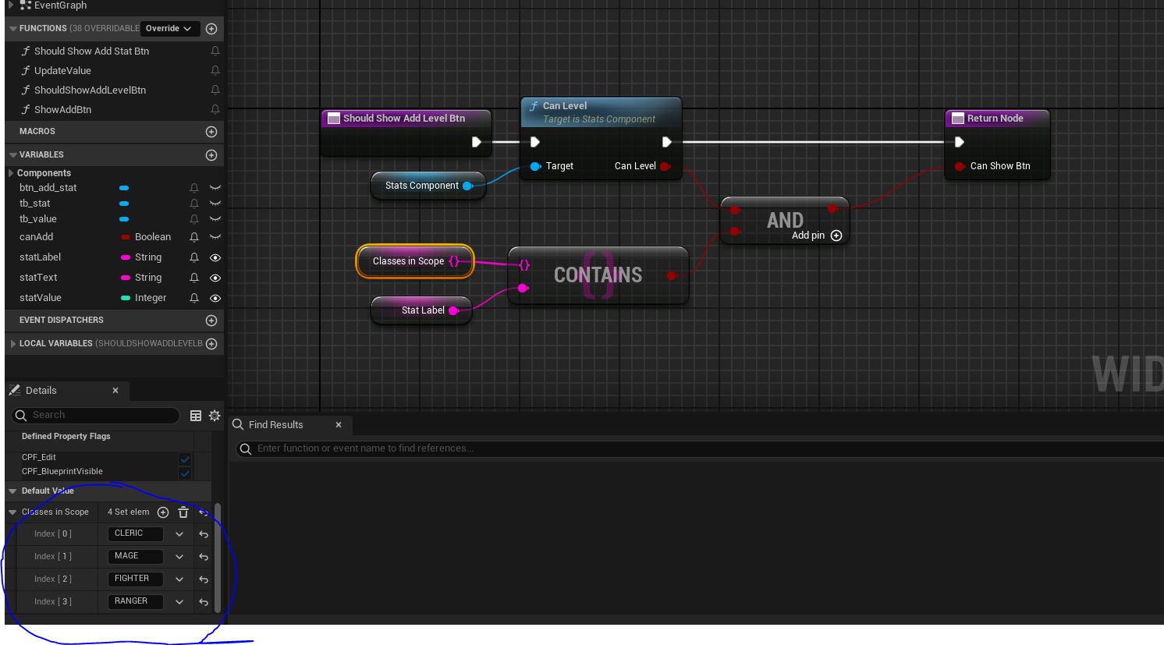Click bell icon for UpdateValue function
Image resolution: width=1164 pixels, height=645 pixels.
(x=215, y=71)
